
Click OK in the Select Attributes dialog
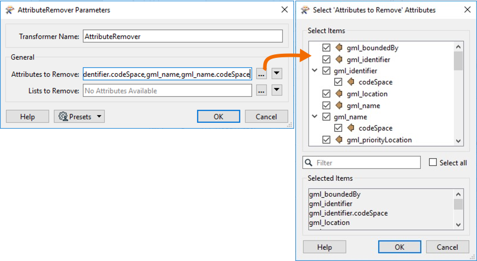(399, 247)
